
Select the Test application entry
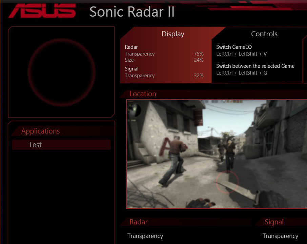61,145
